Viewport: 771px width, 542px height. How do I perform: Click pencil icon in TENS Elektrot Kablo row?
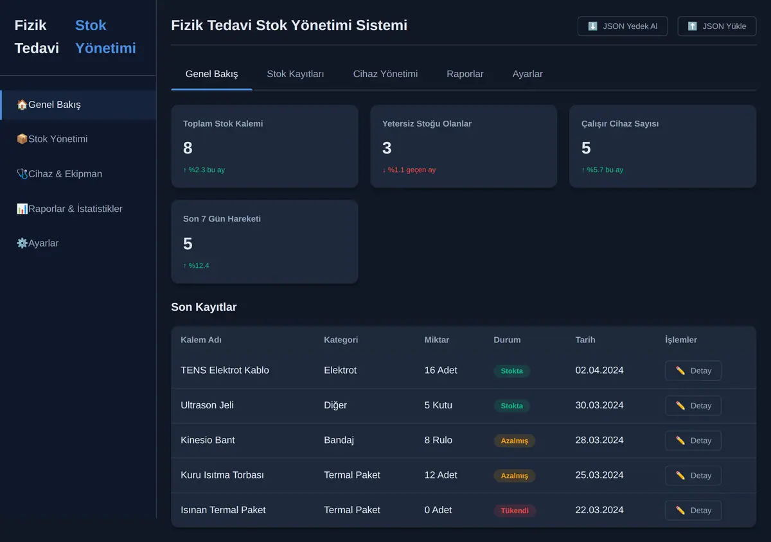680,371
